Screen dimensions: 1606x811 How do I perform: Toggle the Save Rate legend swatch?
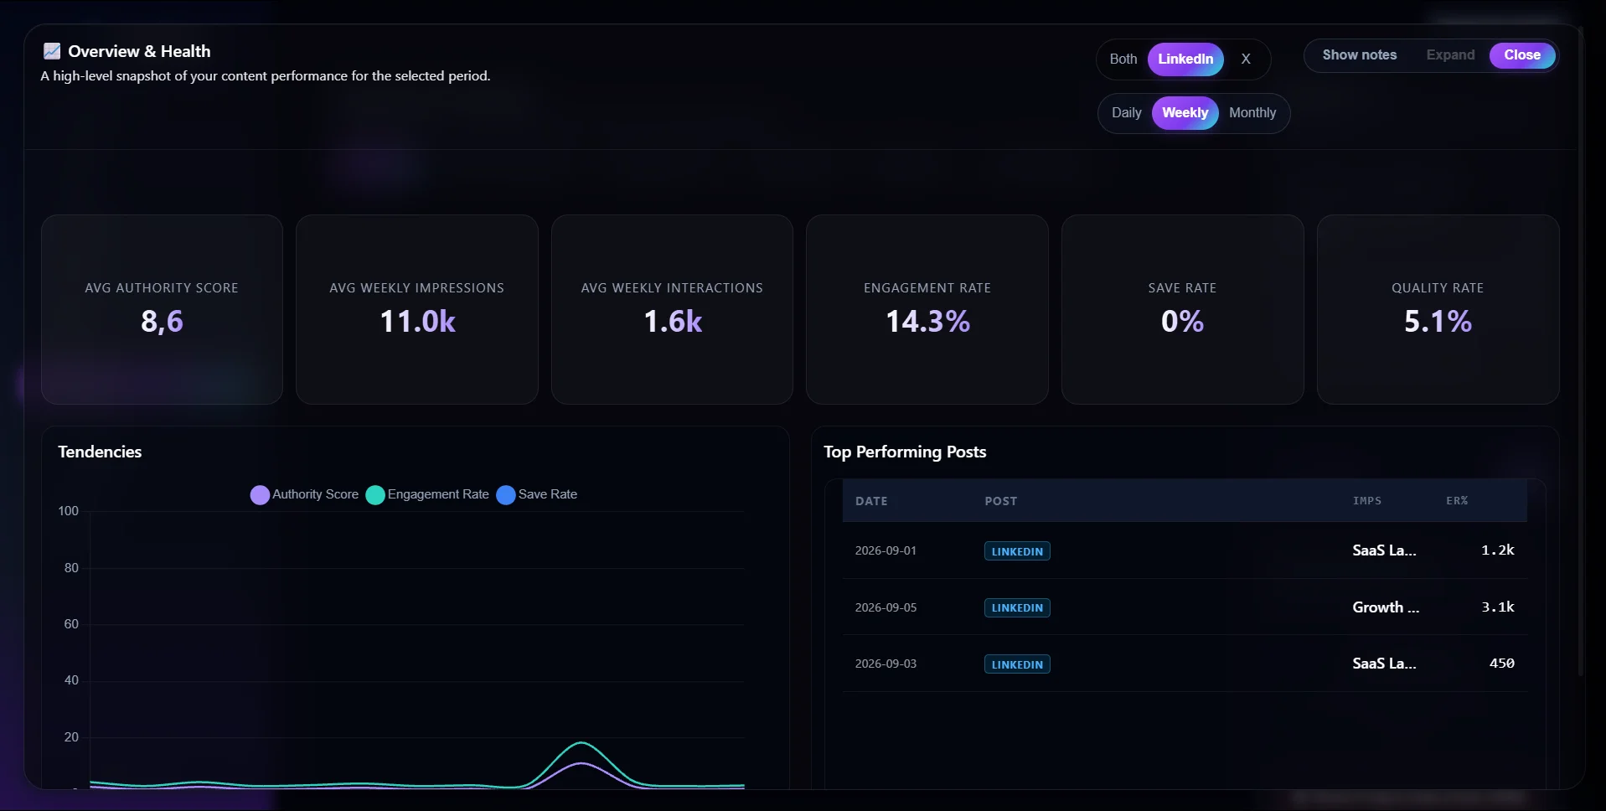pyautogui.click(x=506, y=494)
